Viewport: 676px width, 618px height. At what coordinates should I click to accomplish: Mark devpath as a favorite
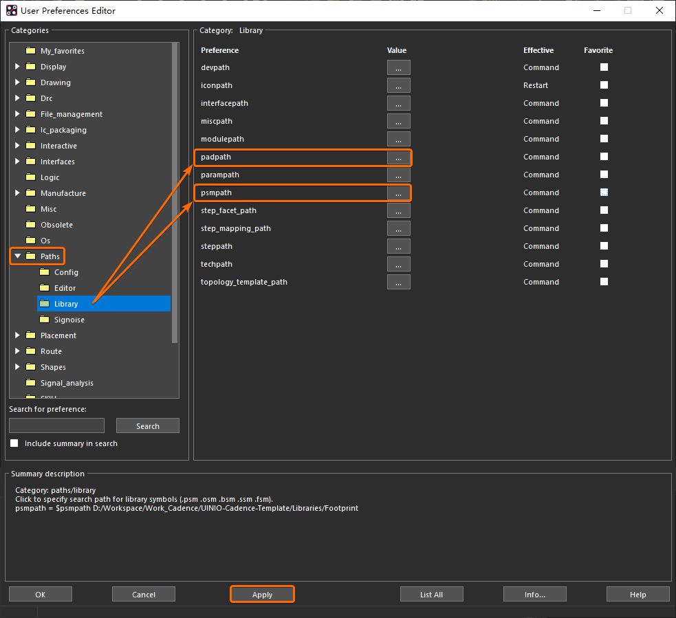pyautogui.click(x=604, y=67)
